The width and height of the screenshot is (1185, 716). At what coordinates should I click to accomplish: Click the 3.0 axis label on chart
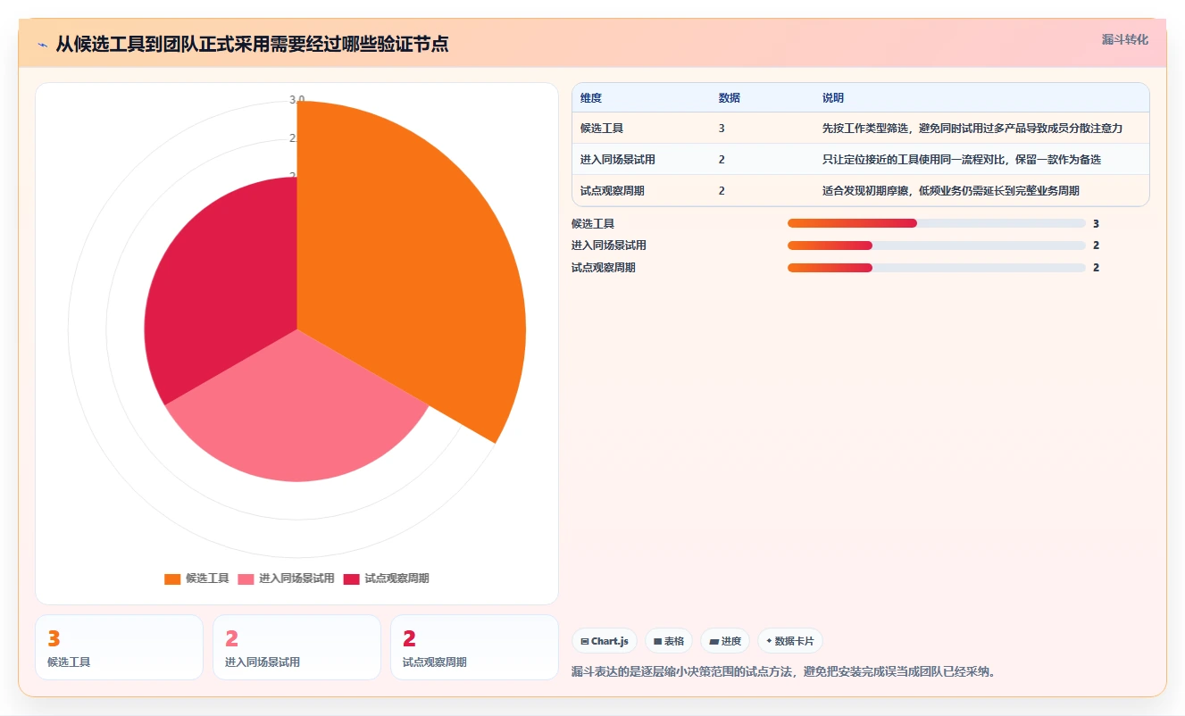click(297, 99)
